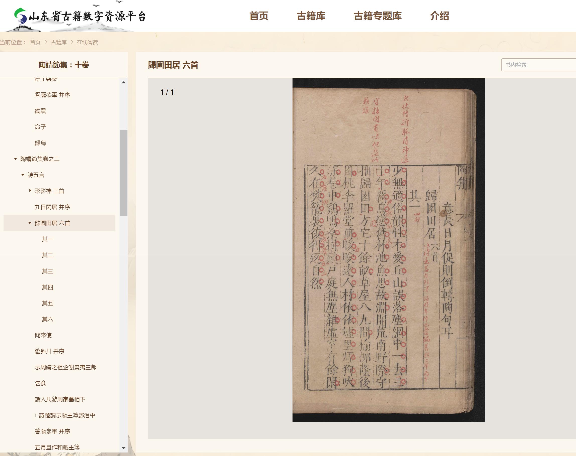Open the 命子 chapter
This screenshot has height=456, width=576.
tap(40, 127)
